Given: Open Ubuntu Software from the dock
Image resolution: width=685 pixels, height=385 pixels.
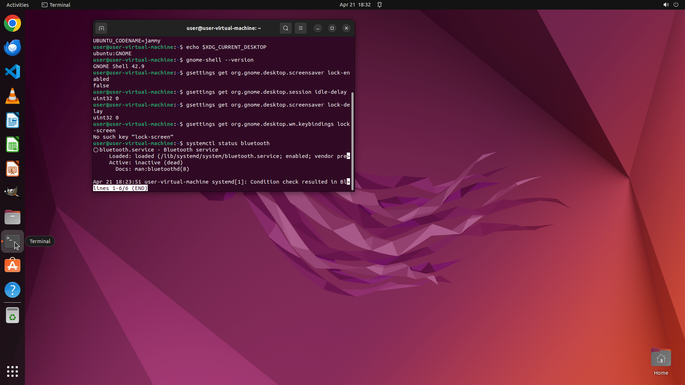Looking at the screenshot, I should pos(12,266).
